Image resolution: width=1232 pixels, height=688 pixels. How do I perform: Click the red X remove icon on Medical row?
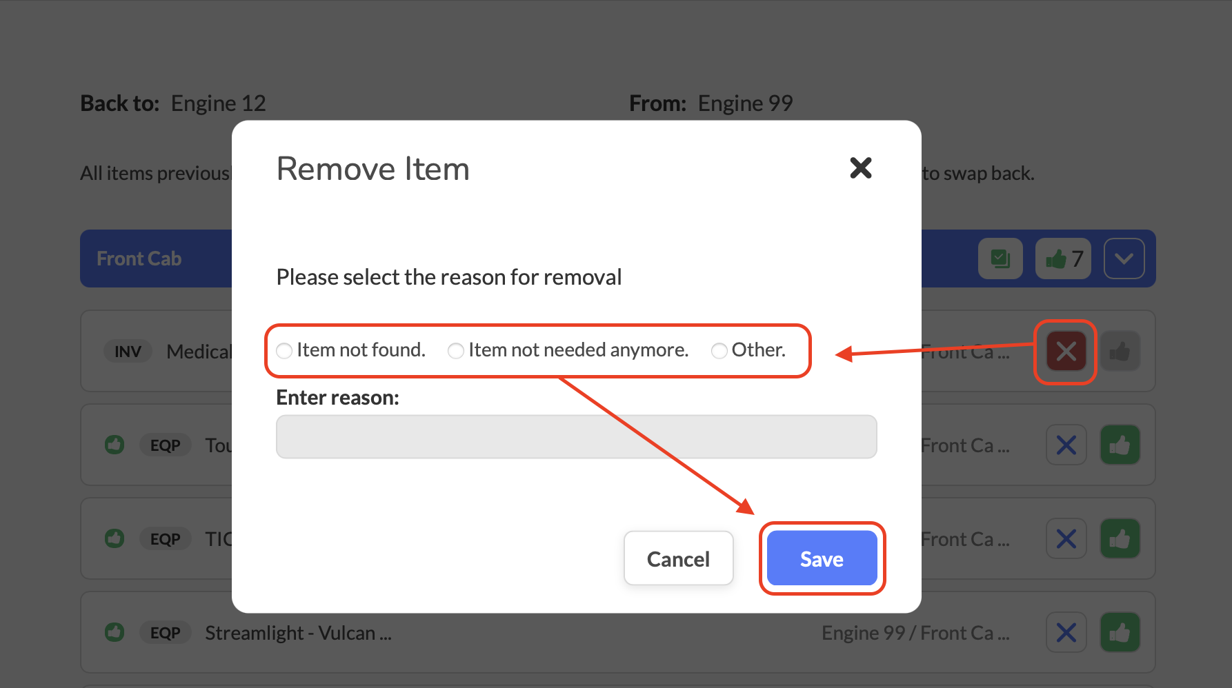coord(1066,352)
